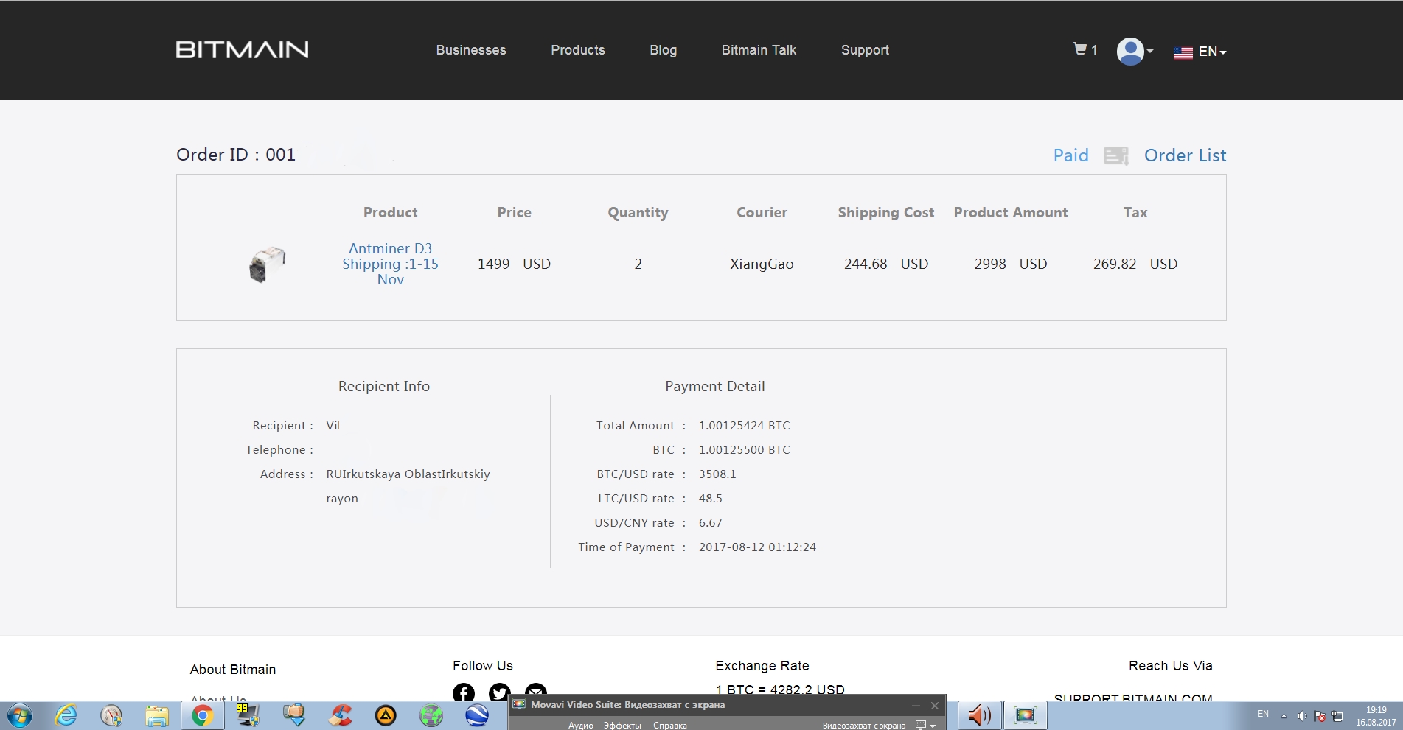Click the Antminer D3 product thumbnail
The height and width of the screenshot is (730, 1403).
[267, 264]
